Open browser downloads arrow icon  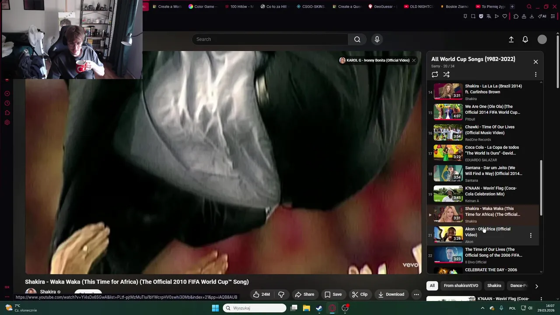tap(532, 16)
